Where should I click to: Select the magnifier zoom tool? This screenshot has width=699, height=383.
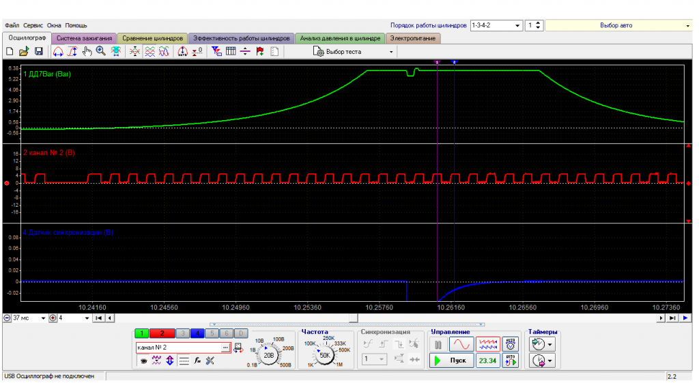click(101, 52)
